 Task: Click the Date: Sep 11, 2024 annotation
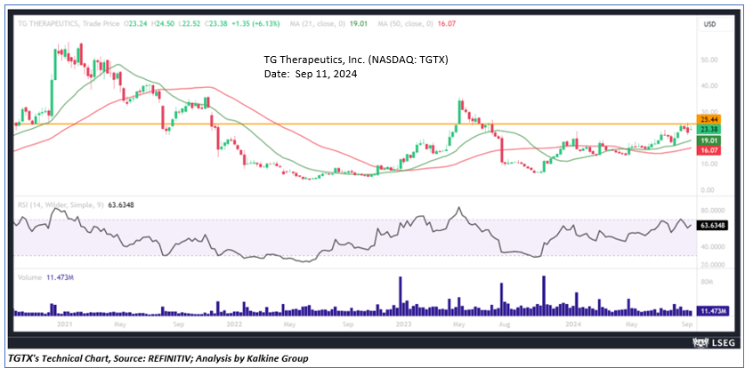[x=311, y=75]
